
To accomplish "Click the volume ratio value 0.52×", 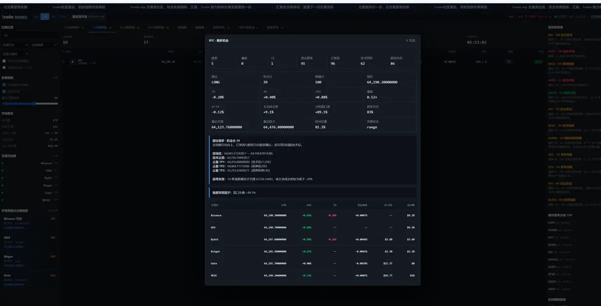I will [x=372, y=97].
